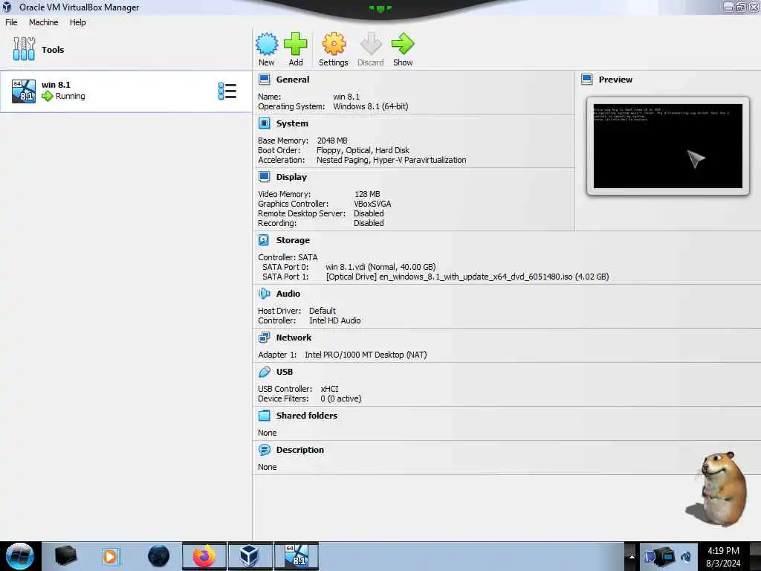Click 'Intel PRO/1000 MT Desktop (NAT)' adapter
Image resolution: width=761 pixels, height=571 pixels.
tap(366, 355)
